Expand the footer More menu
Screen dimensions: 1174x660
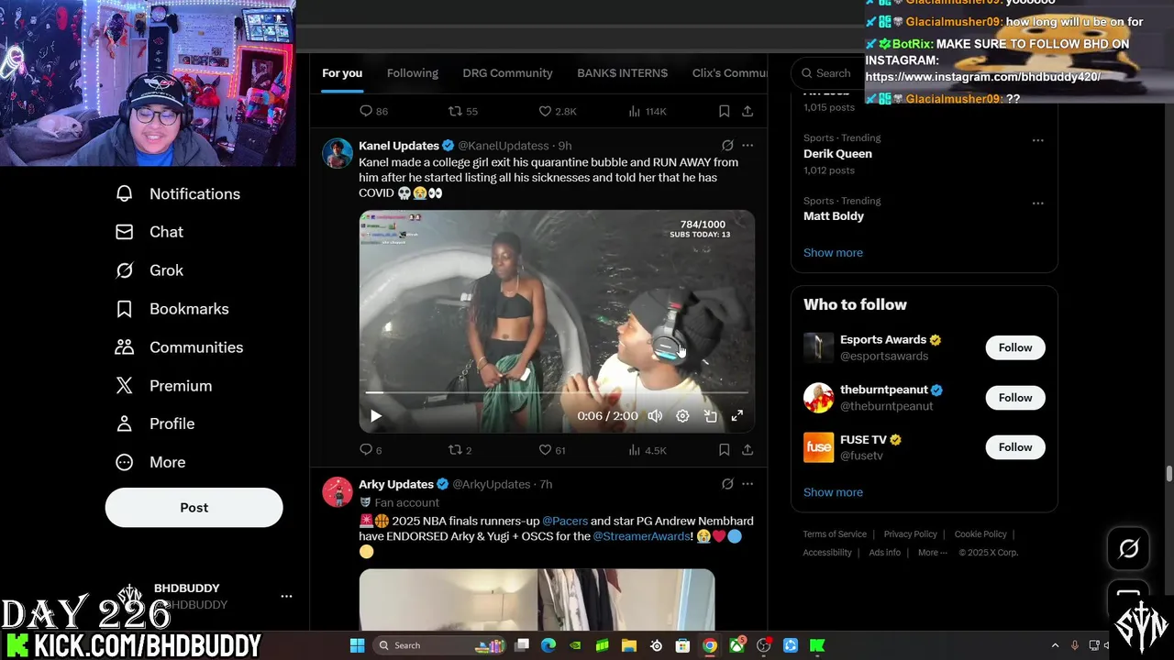click(933, 553)
